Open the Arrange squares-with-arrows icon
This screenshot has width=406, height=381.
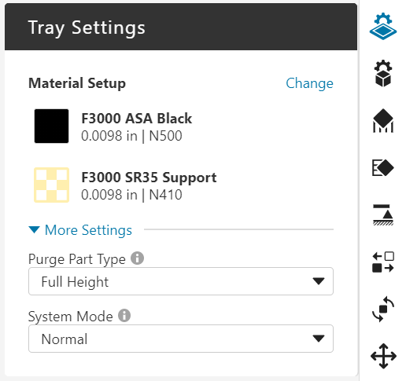click(x=383, y=262)
